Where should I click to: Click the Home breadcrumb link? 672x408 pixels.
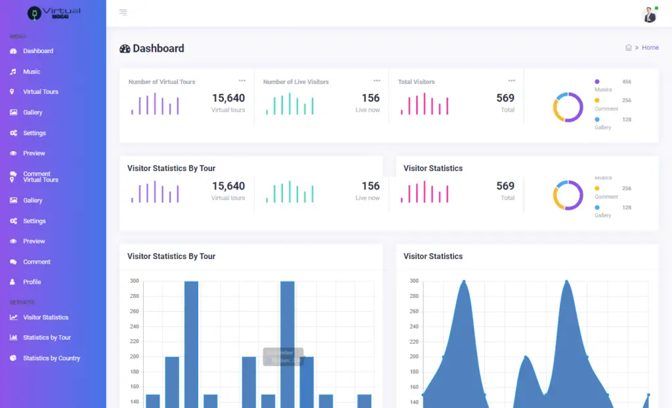650,47
